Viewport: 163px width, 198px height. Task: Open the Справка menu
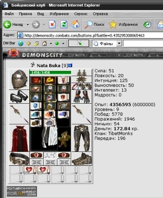[x=100, y=14]
